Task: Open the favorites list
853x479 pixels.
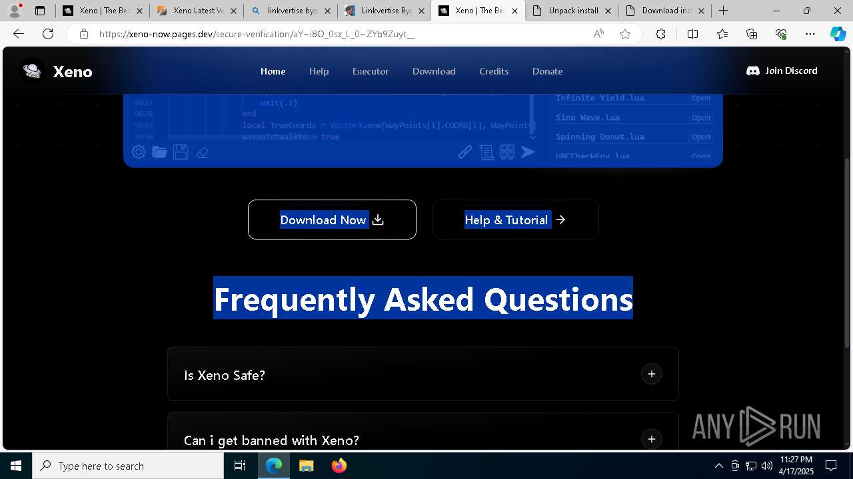Action: (722, 34)
